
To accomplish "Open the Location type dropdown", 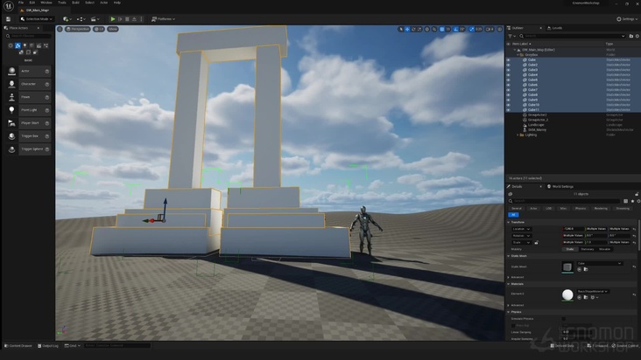I will pos(521,229).
